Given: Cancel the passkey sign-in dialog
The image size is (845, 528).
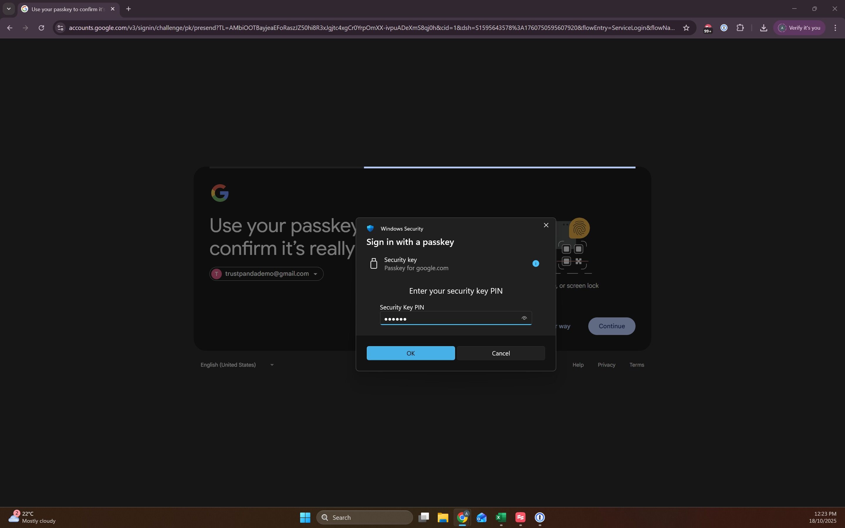Looking at the screenshot, I should point(500,353).
